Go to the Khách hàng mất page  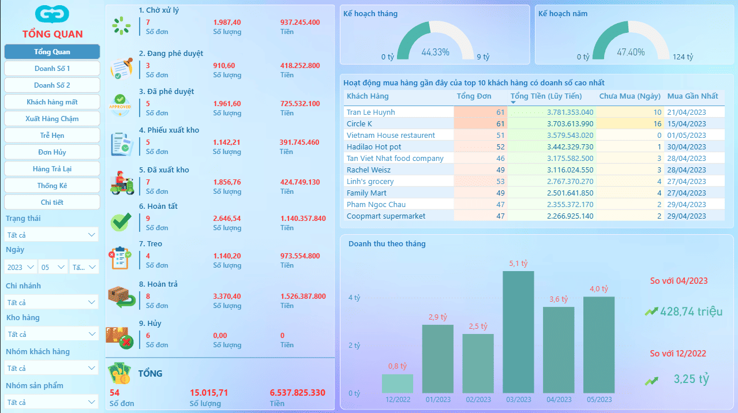coord(52,102)
